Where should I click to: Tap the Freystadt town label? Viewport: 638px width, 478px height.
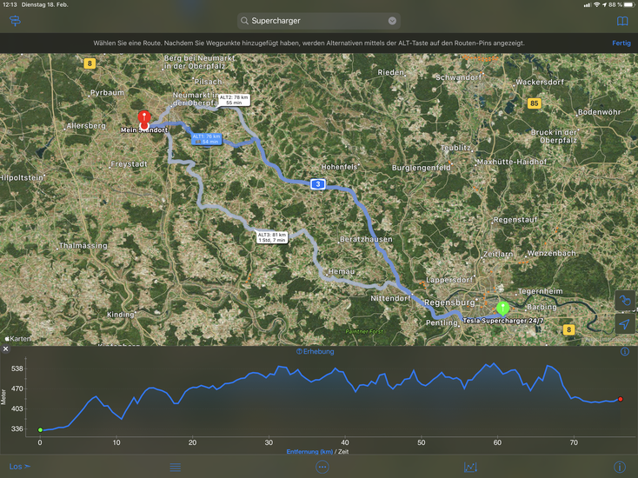pos(129,164)
